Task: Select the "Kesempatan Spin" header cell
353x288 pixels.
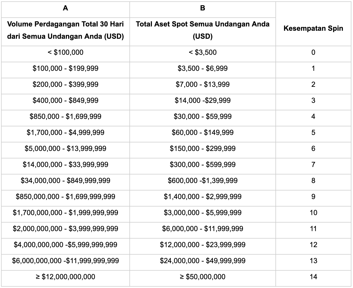Action: tap(313, 29)
